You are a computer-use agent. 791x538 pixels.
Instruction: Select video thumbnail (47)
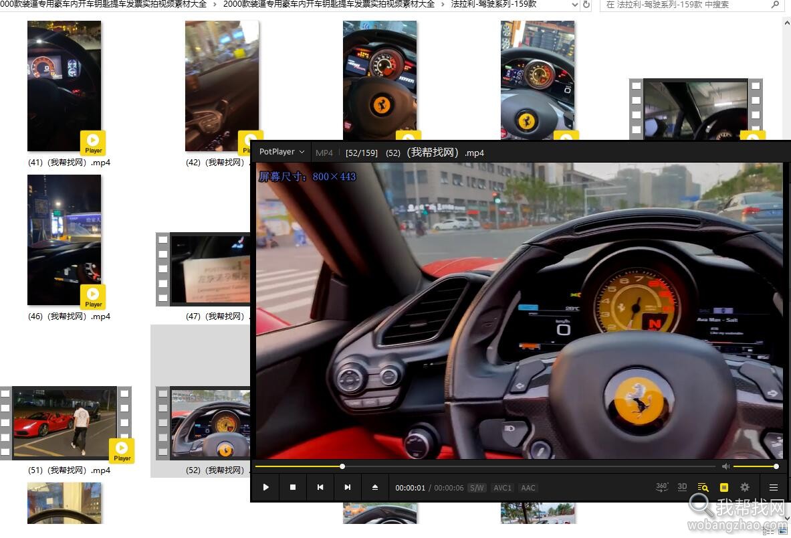(203, 269)
